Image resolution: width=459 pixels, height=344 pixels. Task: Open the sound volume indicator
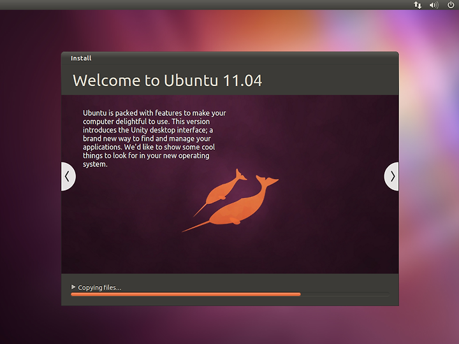[434, 5]
